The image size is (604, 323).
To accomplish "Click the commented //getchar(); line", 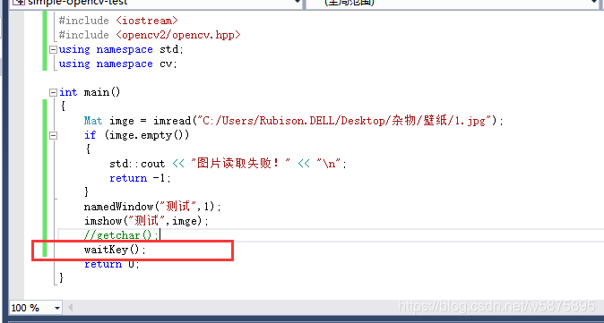I will (121, 235).
